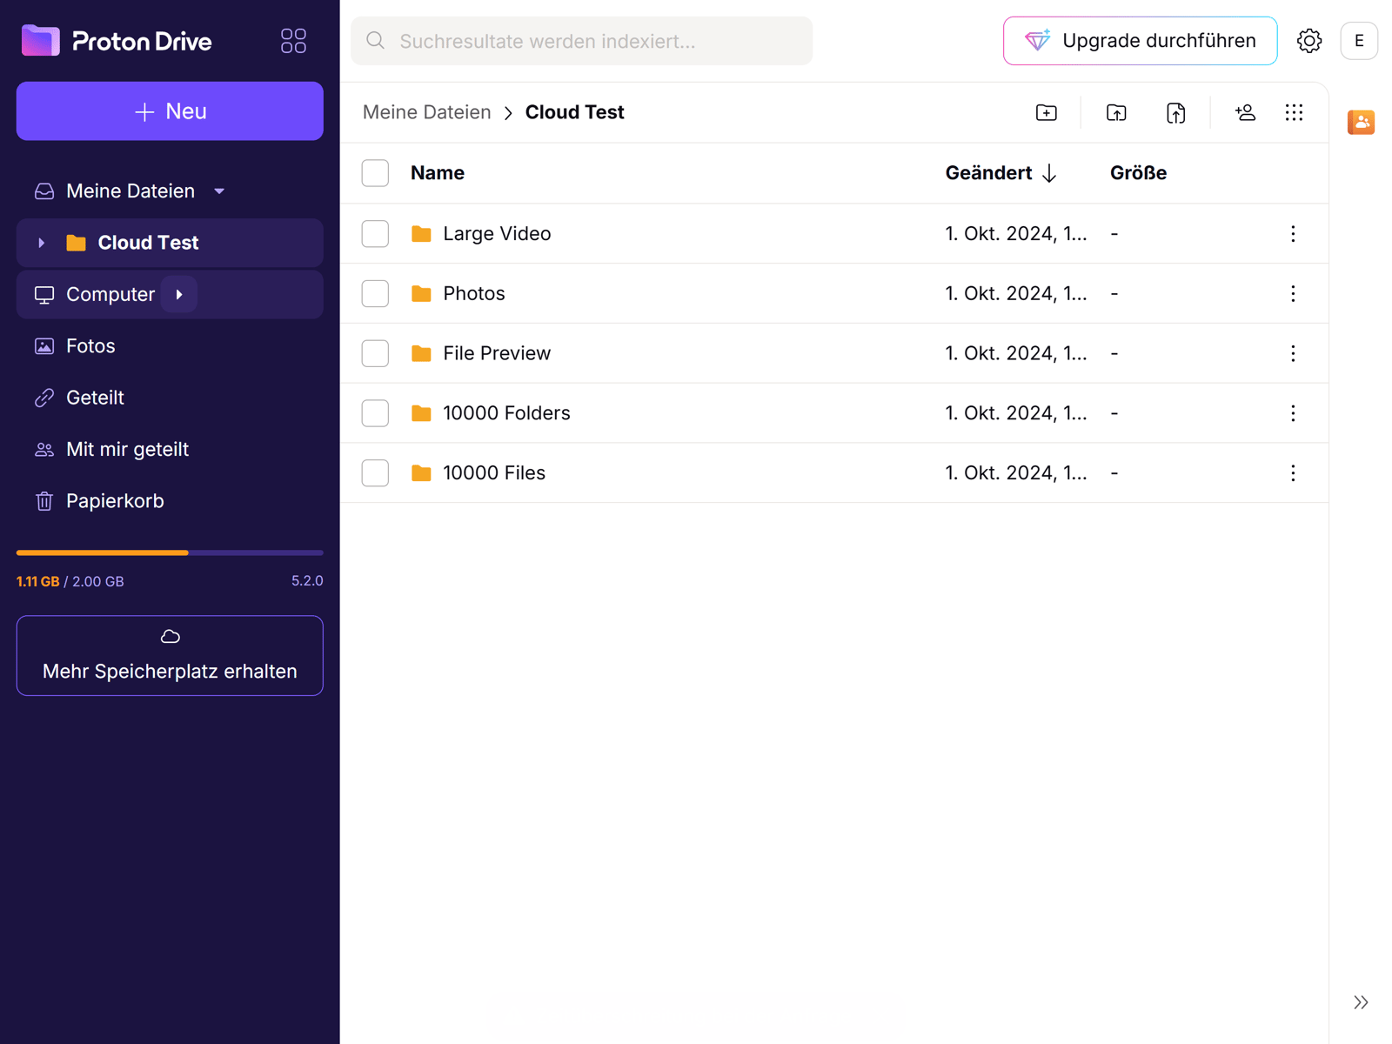
Task: Open the settings gear
Action: pyautogui.click(x=1308, y=40)
